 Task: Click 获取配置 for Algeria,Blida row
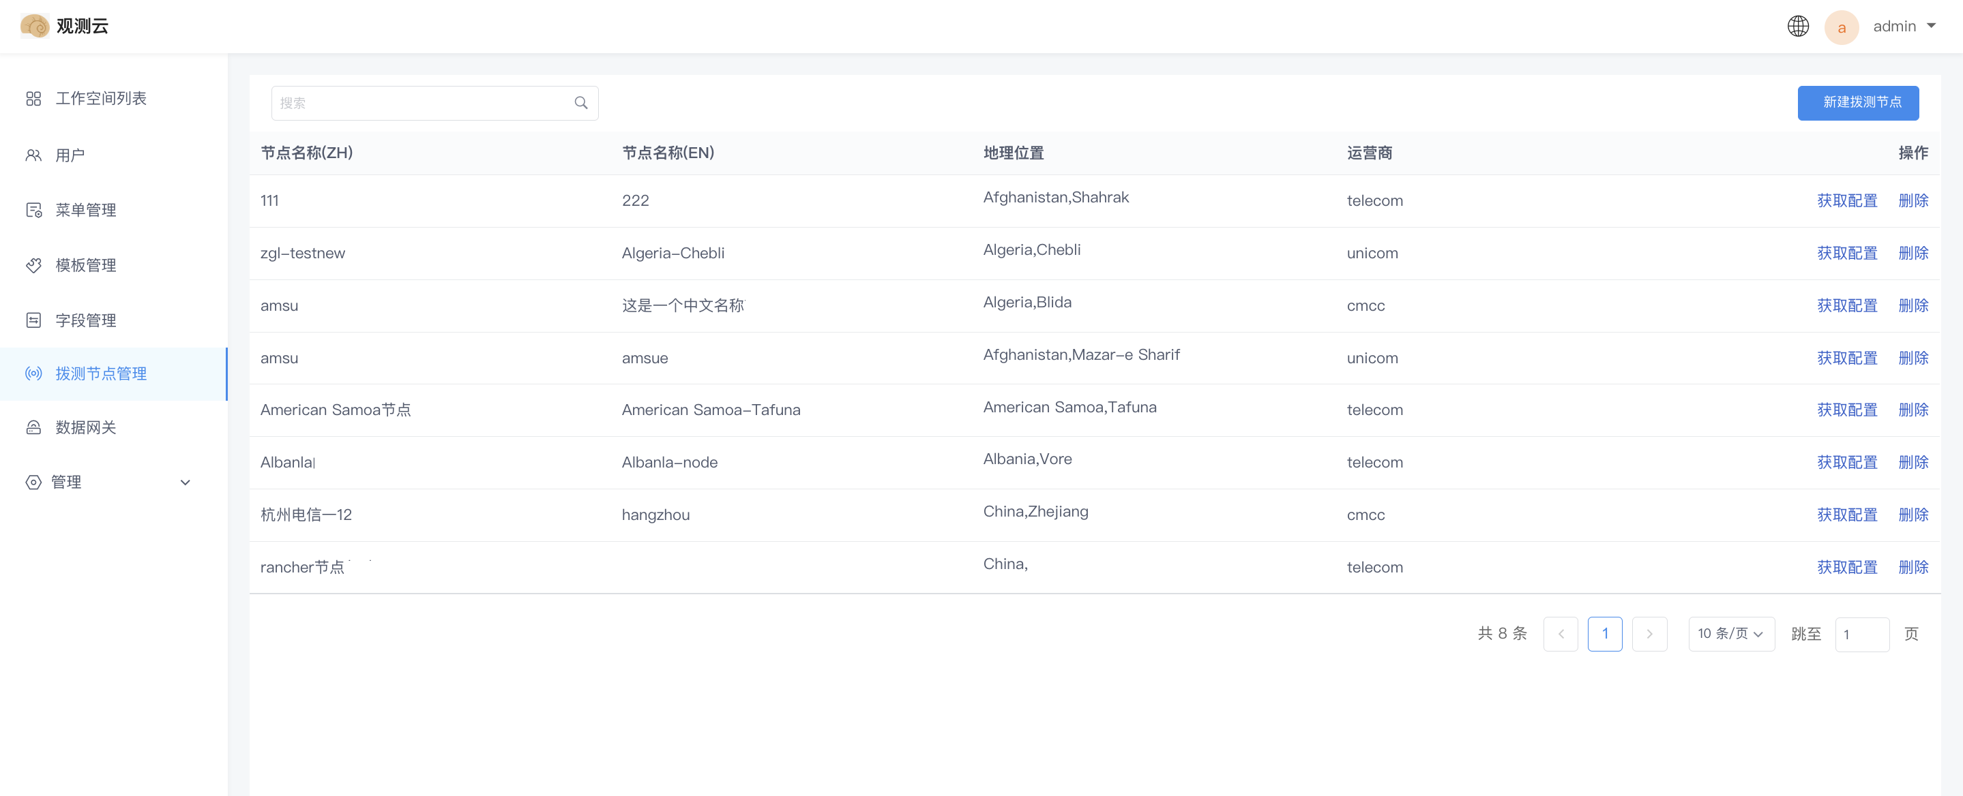(x=1846, y=305)
